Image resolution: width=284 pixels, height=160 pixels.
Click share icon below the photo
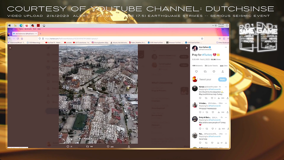(129, 146)
